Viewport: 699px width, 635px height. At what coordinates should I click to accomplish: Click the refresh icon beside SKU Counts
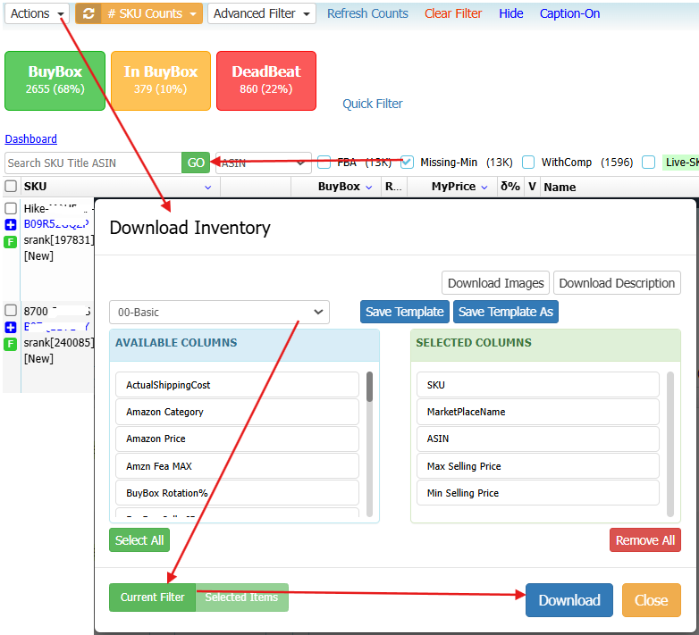click(x=88, y=13)
